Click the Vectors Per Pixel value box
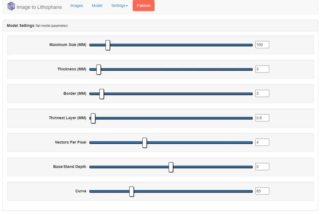Screen dimensions: 321x214 point(262,142)
